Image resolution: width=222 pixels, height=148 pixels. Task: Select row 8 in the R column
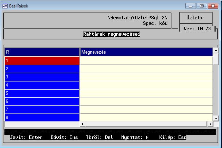[42, 117]
